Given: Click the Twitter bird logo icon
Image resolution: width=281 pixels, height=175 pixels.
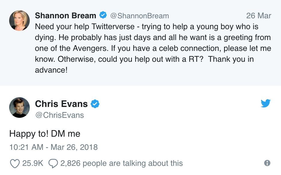Looking at the screenshot, I should tap(266, 103).
